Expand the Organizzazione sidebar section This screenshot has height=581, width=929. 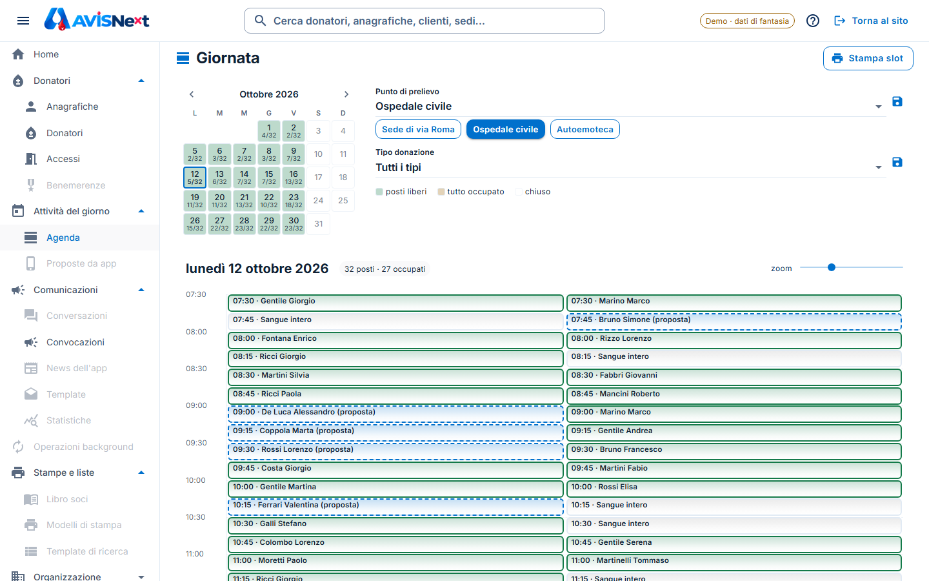coord(141,576)
